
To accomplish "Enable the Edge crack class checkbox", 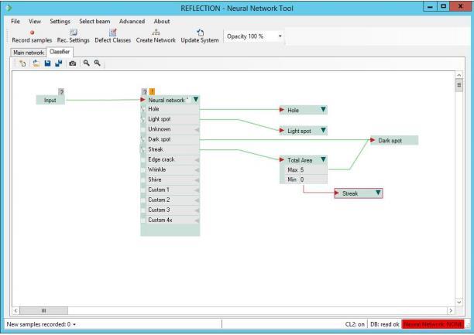I will coord(143,160).
